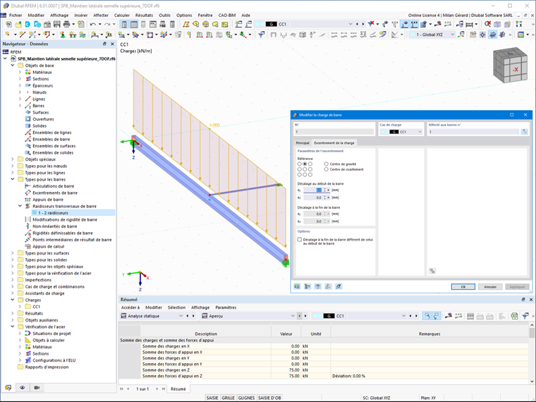Click the Undo arrow icon
The image size is (536, 402).
click(92, 24)
